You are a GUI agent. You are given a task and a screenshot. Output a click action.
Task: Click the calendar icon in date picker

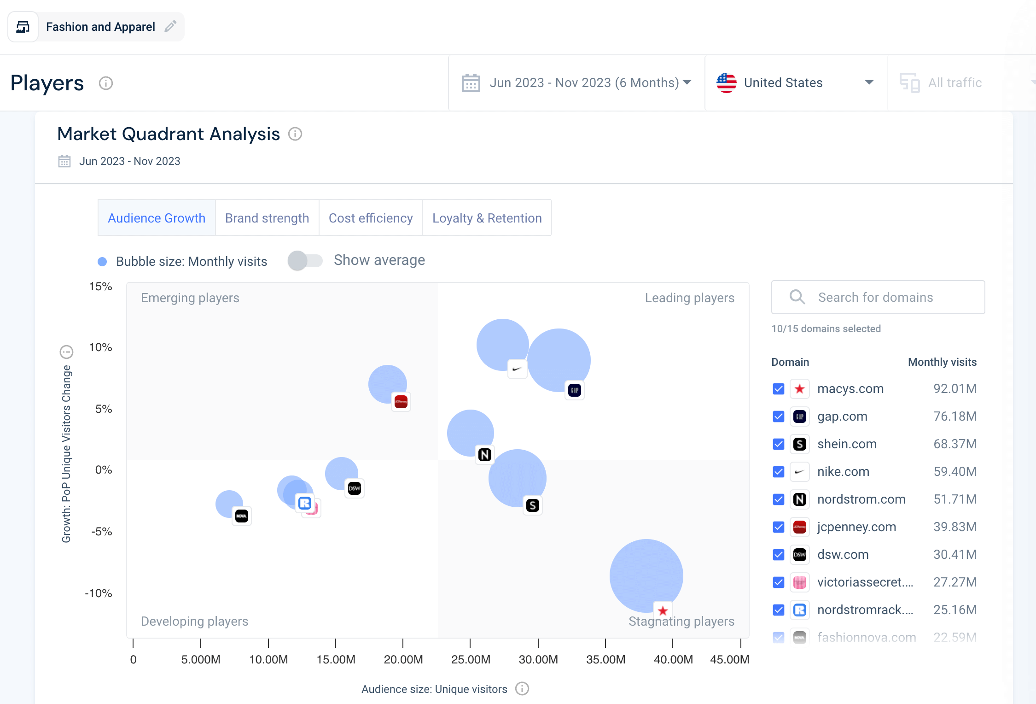coord(471,83)
